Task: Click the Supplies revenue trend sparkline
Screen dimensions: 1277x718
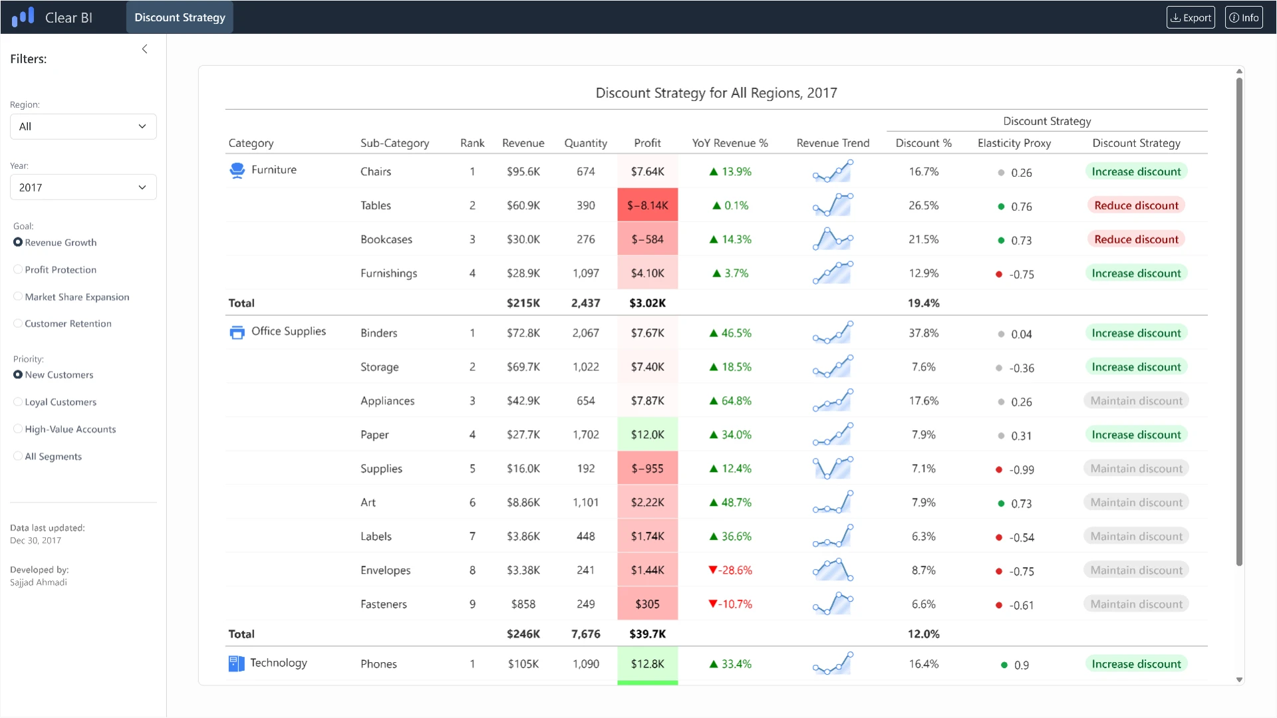Action: 833,469
